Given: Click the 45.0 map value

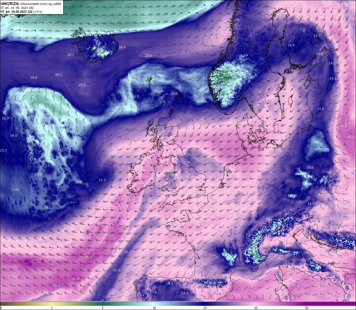Looking at the screenshot, I should pyautogui.click(x=75, y=279).
